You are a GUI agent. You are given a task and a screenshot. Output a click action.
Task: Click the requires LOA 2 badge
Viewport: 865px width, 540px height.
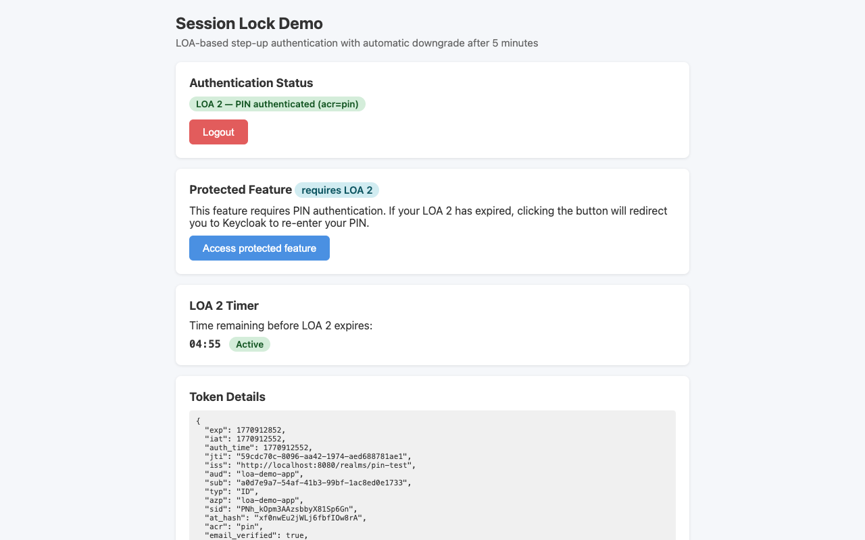[x=337, y=190]
